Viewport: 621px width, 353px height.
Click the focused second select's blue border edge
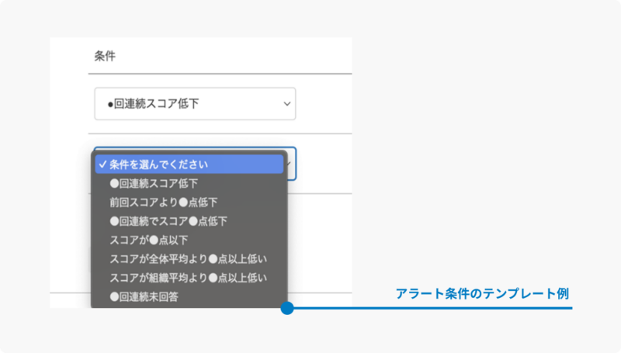point(296,164)
